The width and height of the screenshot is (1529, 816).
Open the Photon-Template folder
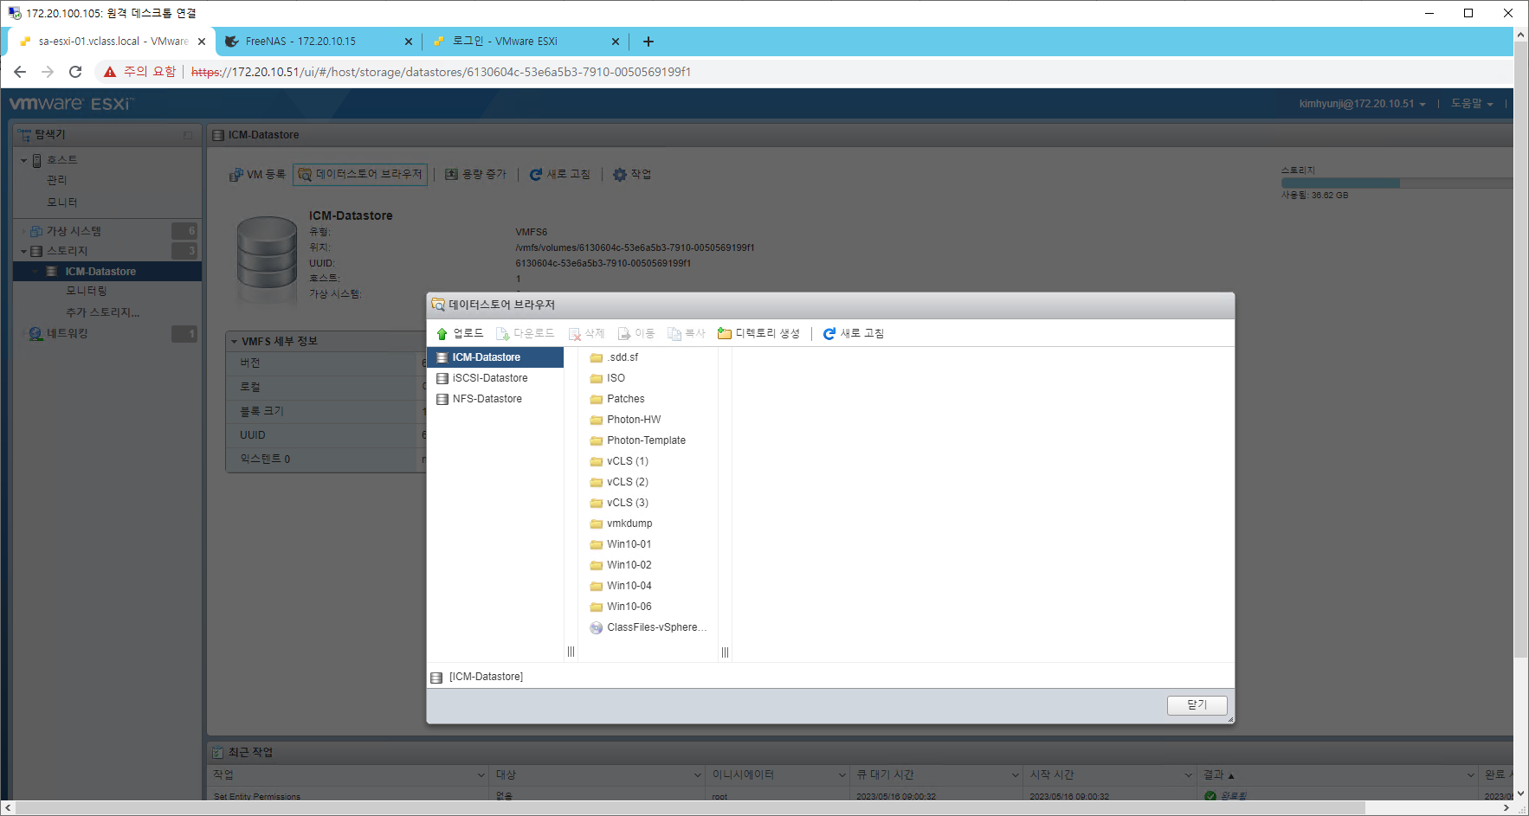[637, 440]
